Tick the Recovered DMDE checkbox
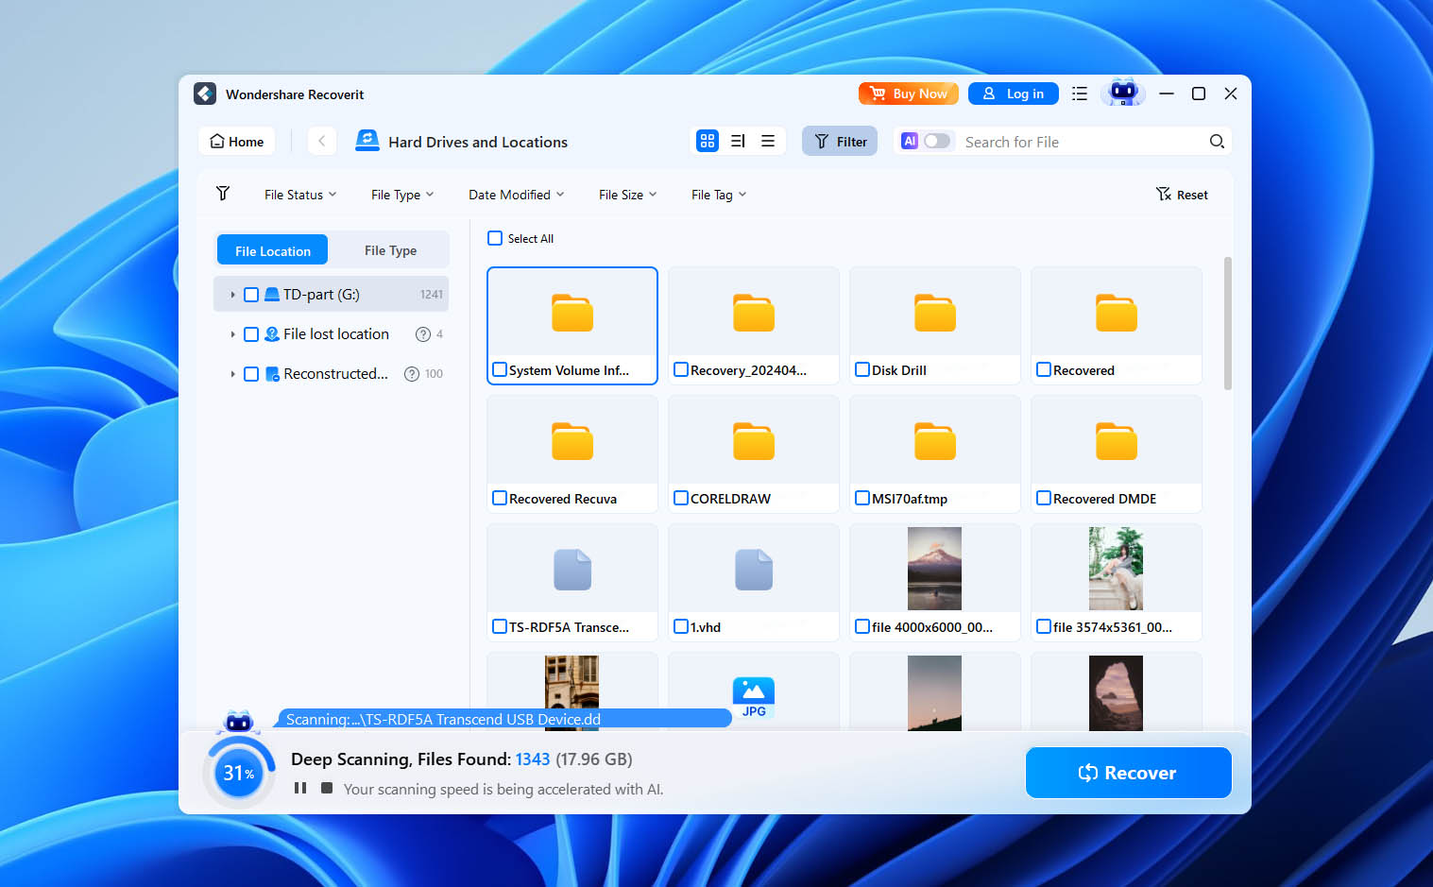Screen dimensions: 1433x887 (x=1044, y=498)
